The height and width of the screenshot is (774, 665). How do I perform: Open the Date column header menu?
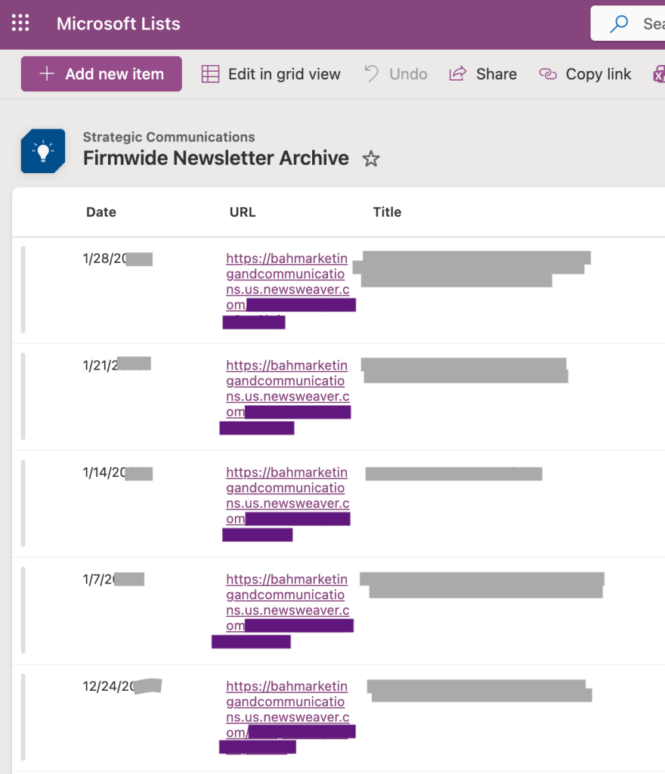click(x=101, y=212)
